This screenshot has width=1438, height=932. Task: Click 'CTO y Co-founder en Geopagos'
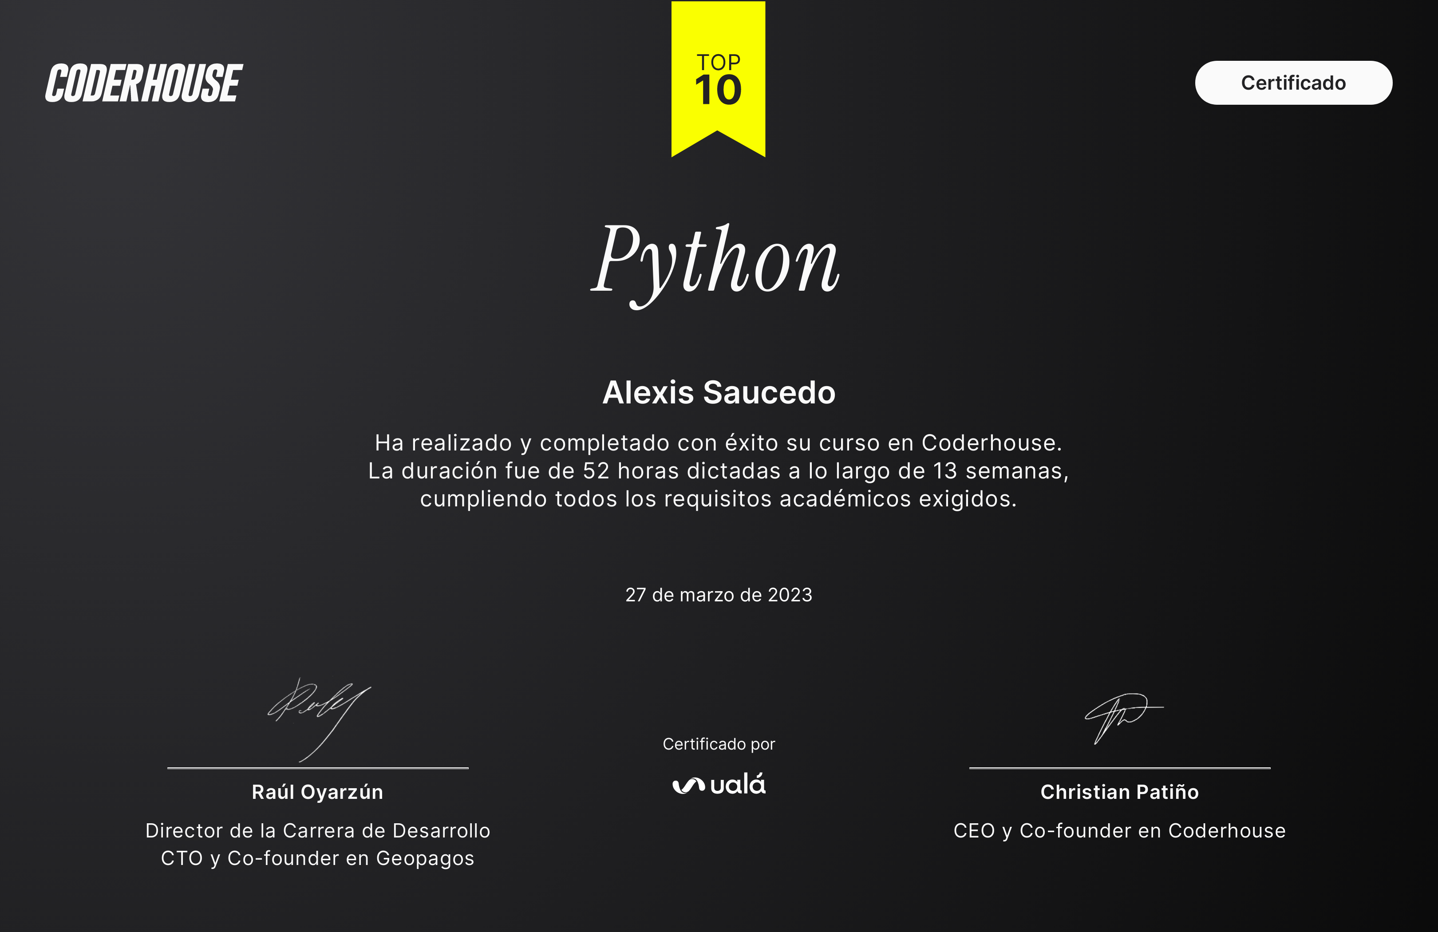(x=318, y=859)
